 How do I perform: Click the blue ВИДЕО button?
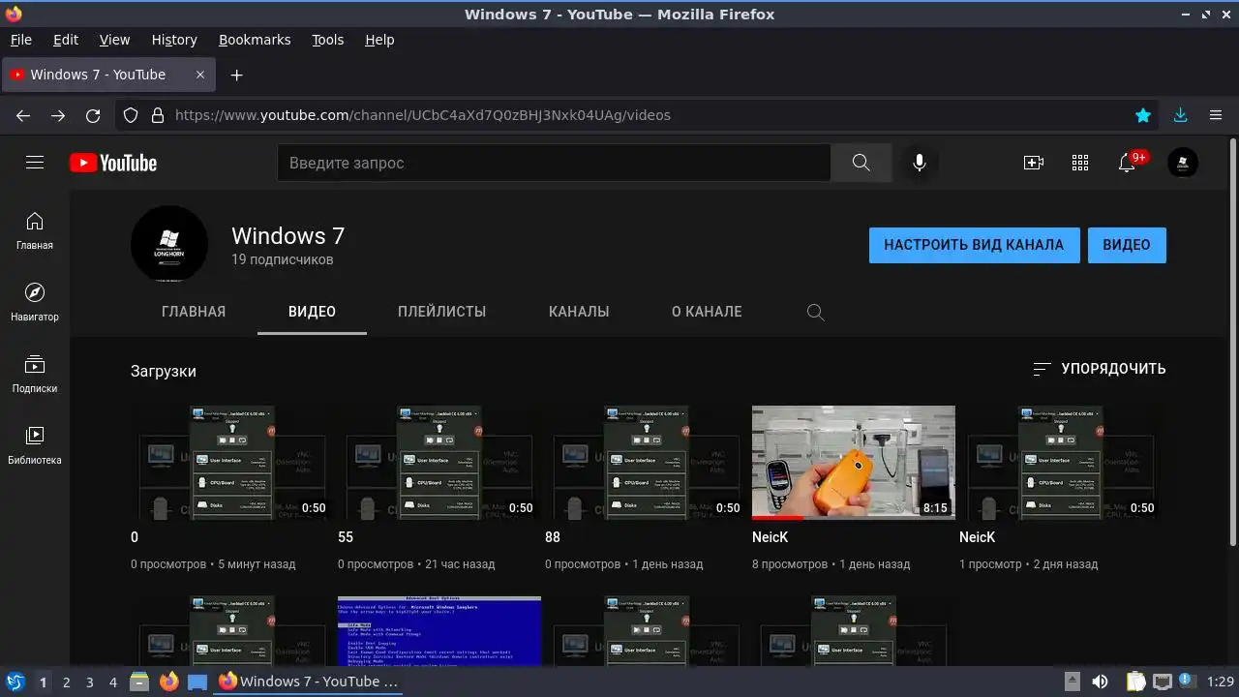coord(1127,245)
